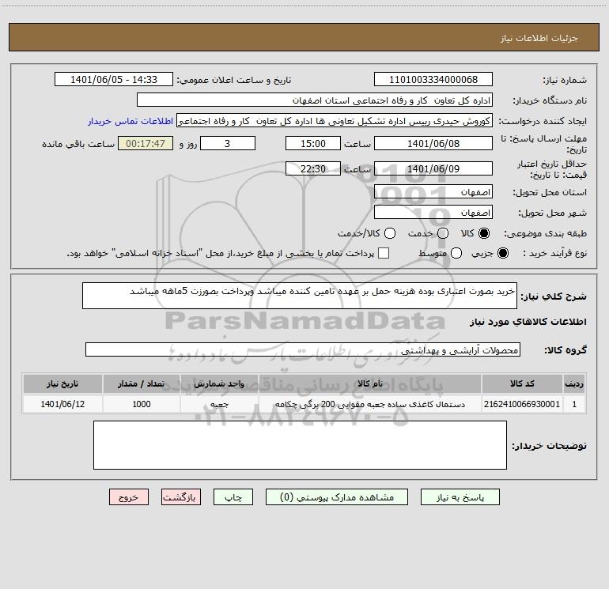Click the اطلاعات کالاهای مورد نیاز section heading

pos(528,322)
